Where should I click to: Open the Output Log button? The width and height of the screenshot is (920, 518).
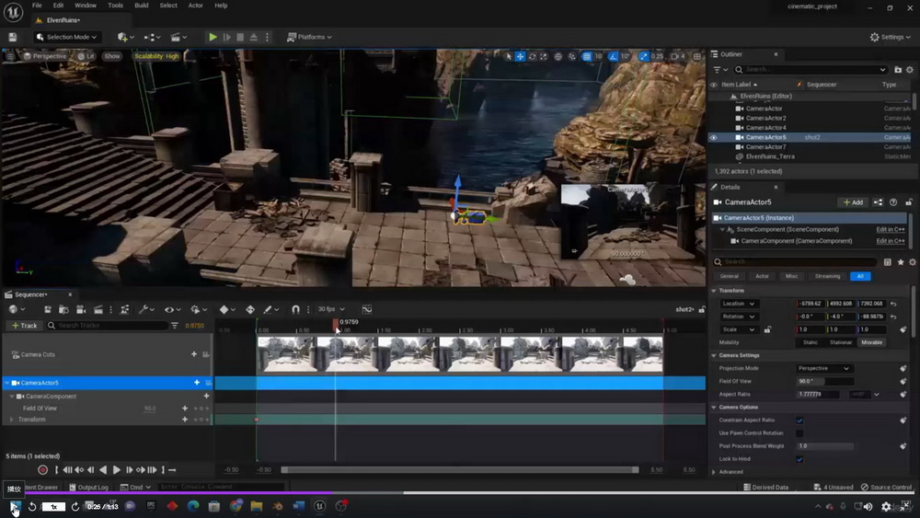88,488
